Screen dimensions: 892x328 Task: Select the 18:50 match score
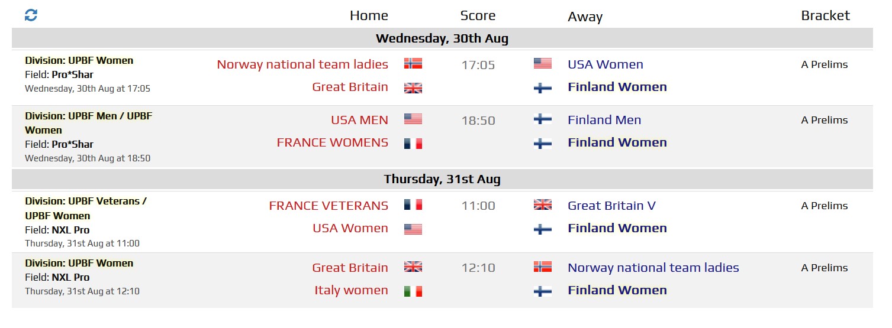coord(478,121)
